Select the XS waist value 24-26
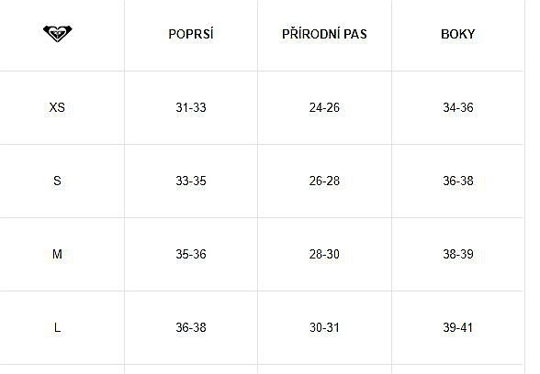 tap(324, 107)
